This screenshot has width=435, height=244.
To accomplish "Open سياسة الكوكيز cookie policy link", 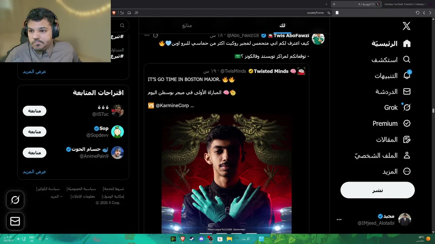I will pyautogui.click(x=48, y=189).
